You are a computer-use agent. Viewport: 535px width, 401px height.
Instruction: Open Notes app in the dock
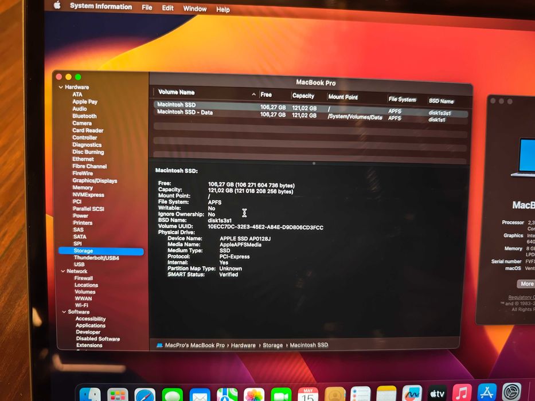(x=386, y=394)
